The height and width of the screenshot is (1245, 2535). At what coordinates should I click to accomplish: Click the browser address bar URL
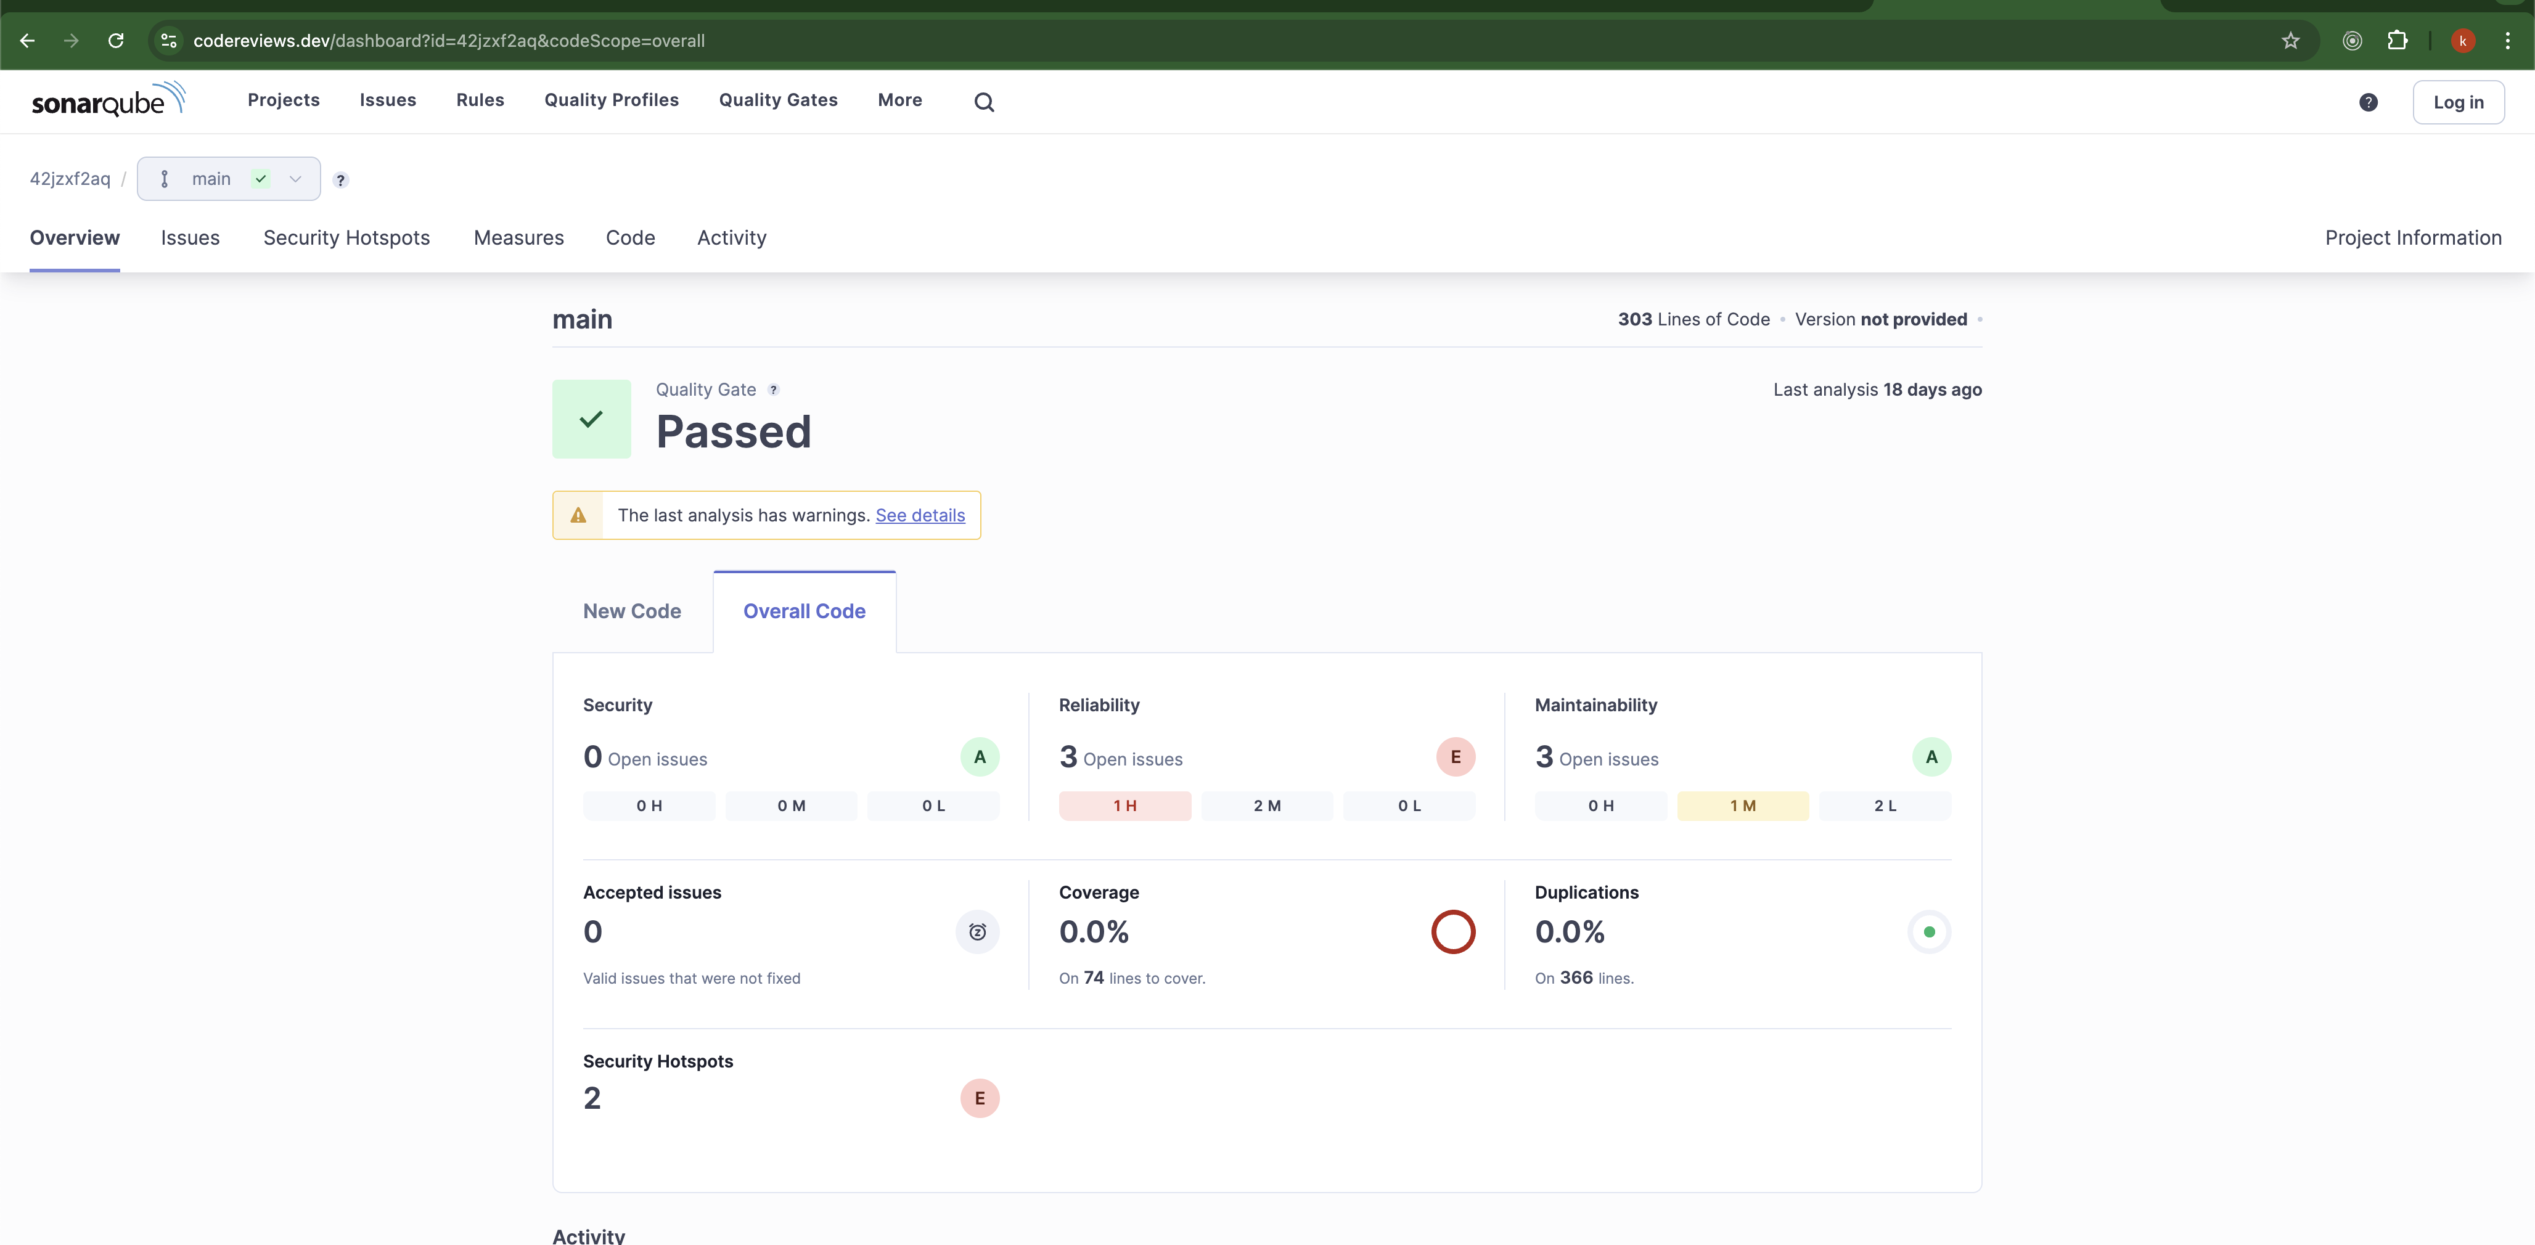449,40
